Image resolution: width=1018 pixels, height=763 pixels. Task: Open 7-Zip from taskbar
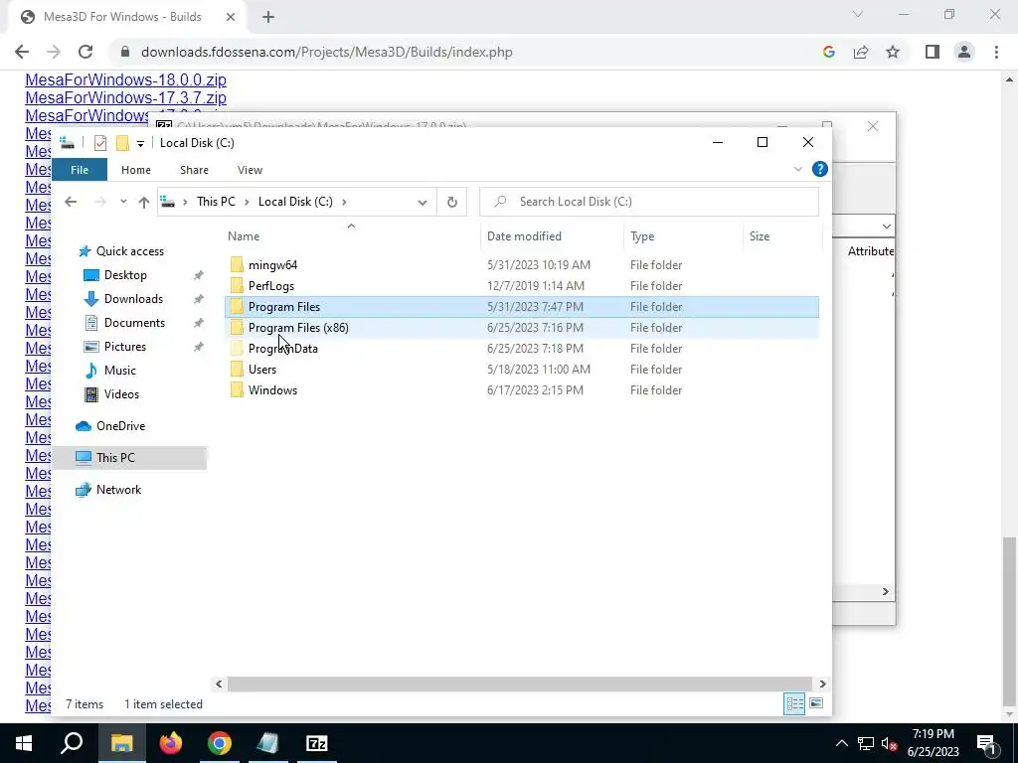pyautogui.click(x=317, y=743)
